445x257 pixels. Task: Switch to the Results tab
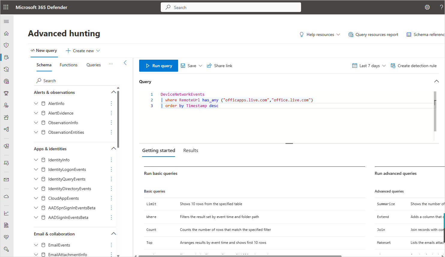click(190, 150)
